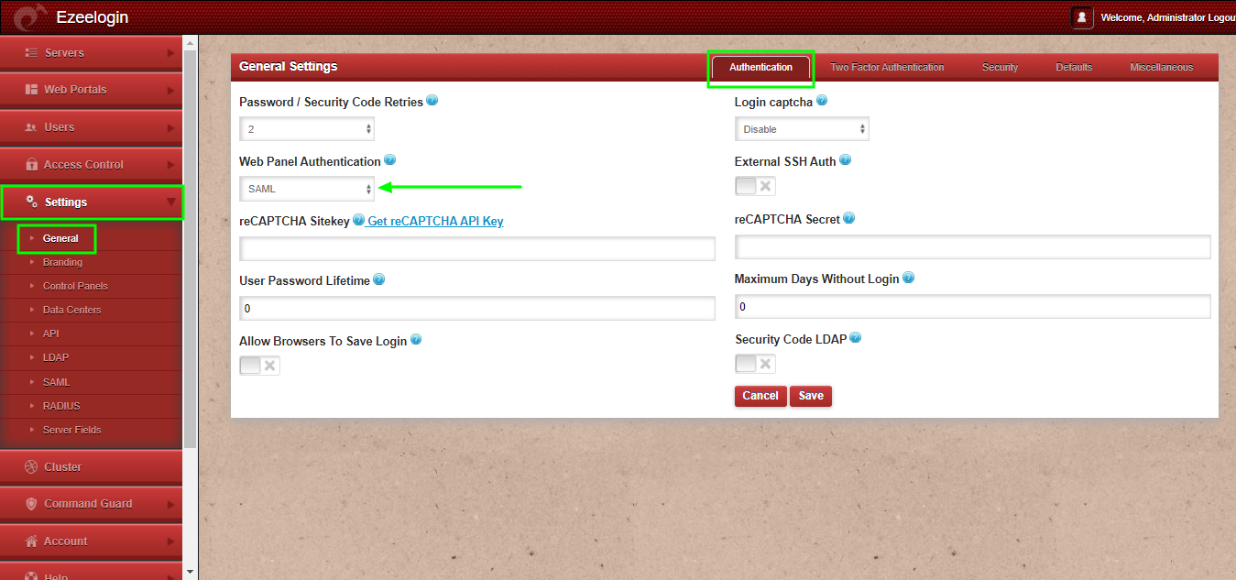Image resolution: width=1236 pixels, height=580 pixels.
Task: Click the Settings gears icon
Action: 31,202
